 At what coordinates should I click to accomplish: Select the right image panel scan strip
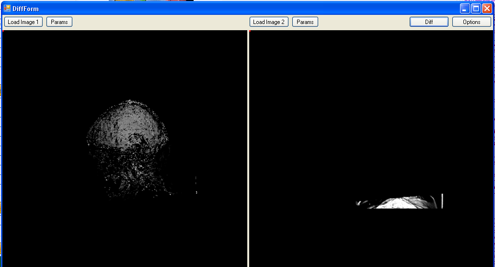[400, 201]
